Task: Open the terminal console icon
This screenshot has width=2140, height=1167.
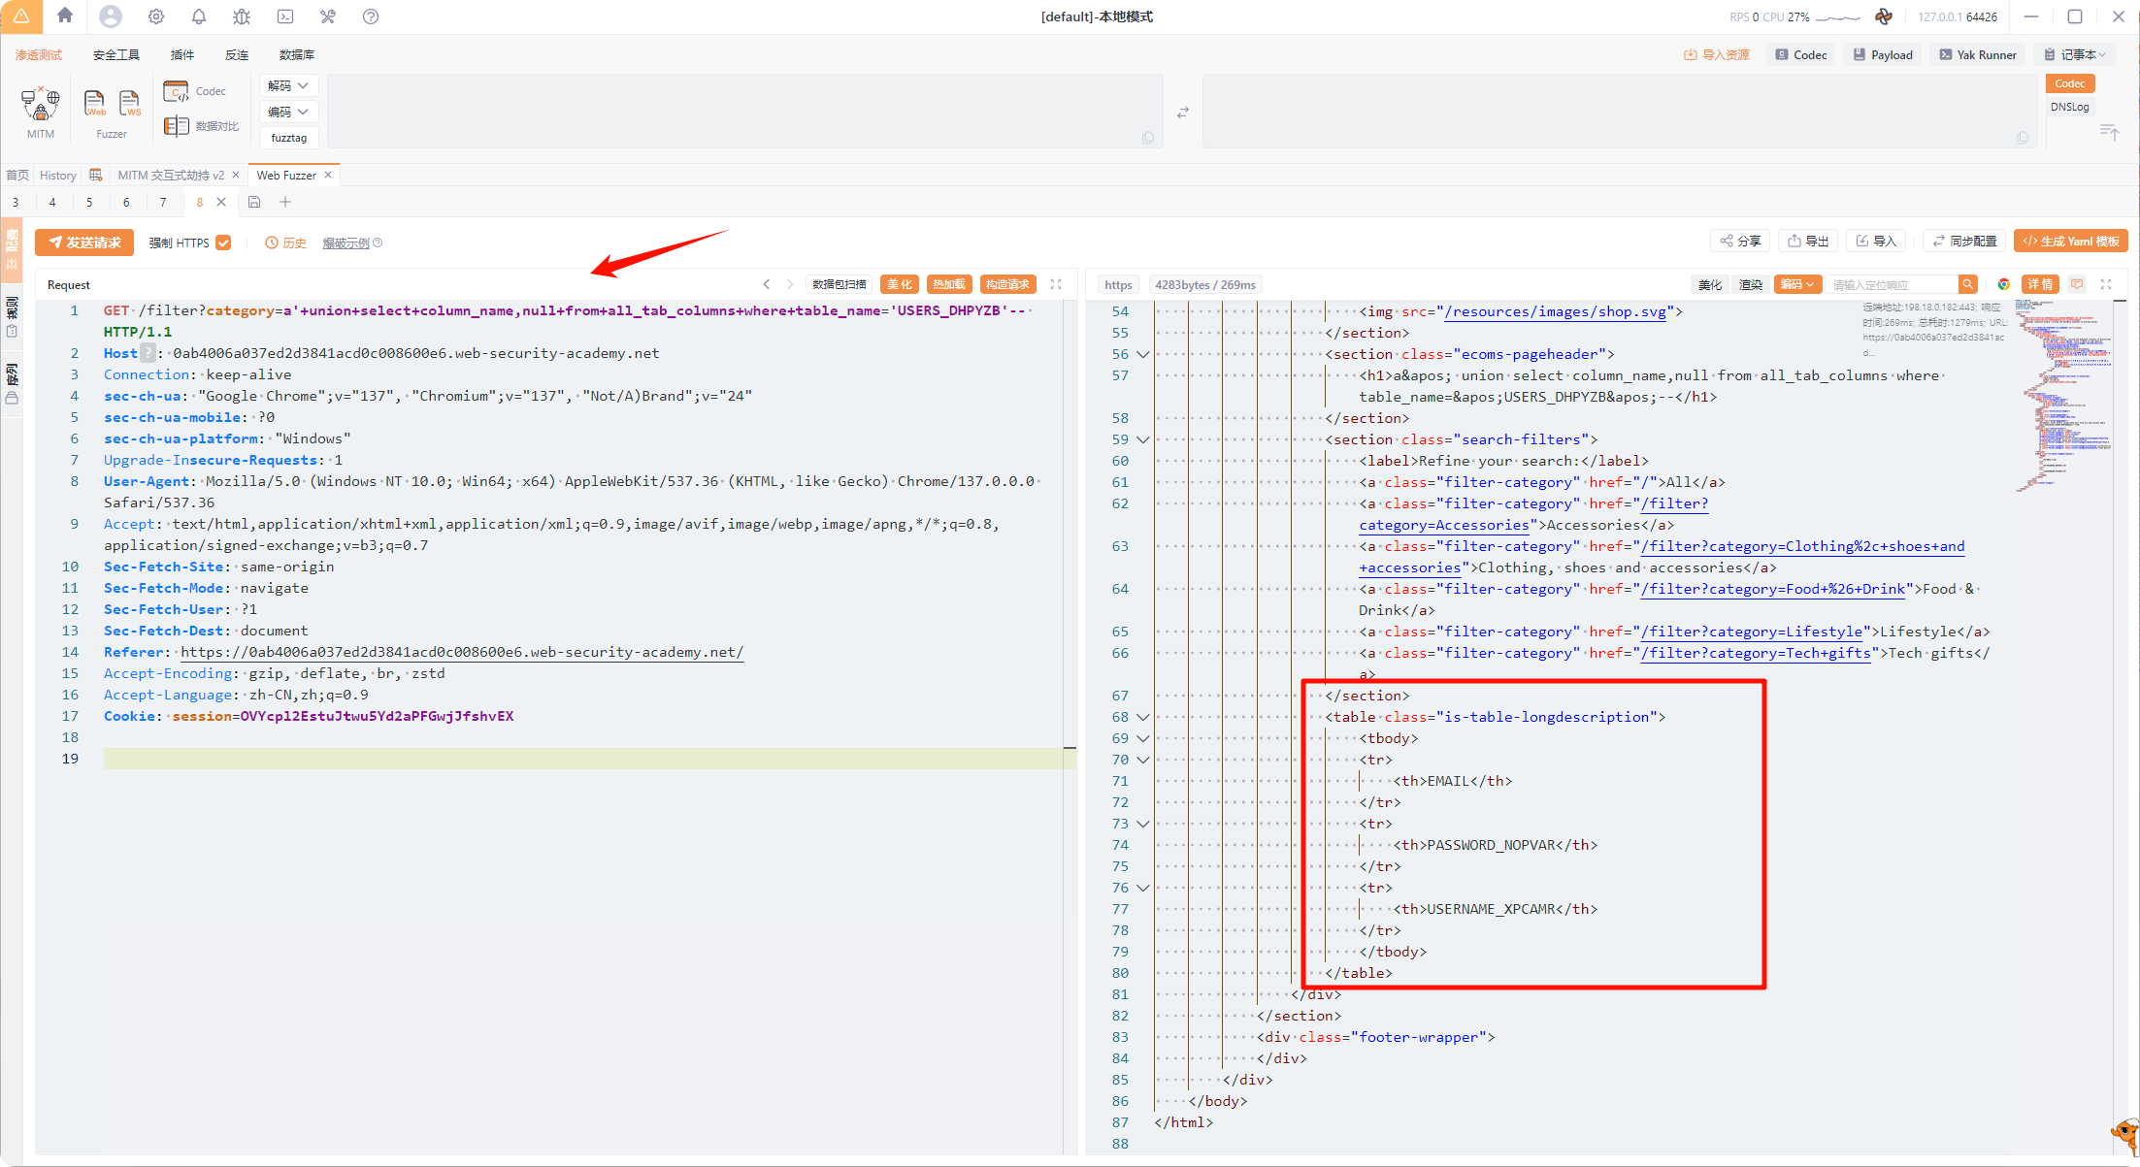Action: (285, 16)
